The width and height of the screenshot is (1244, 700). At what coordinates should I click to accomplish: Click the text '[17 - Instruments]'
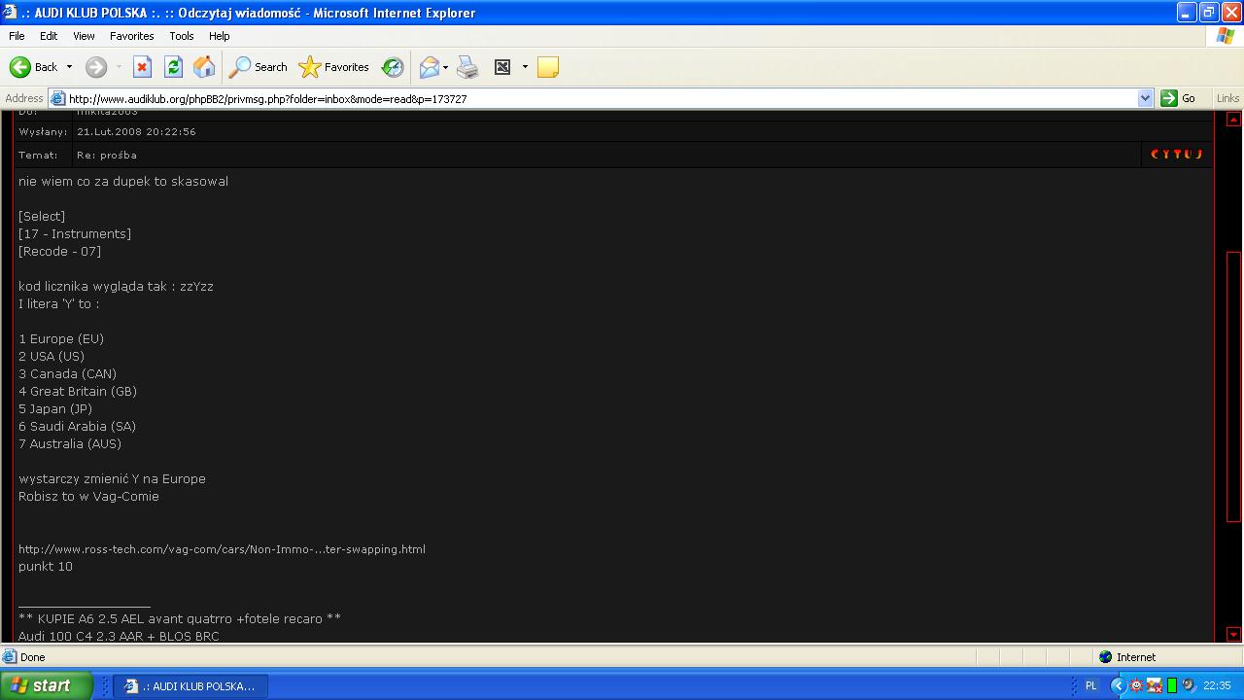(75, 233)
